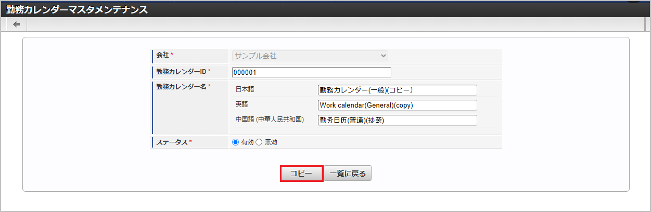Click the 中国語 calendar name field
This screenshot has width=651, height=212.
397,120
